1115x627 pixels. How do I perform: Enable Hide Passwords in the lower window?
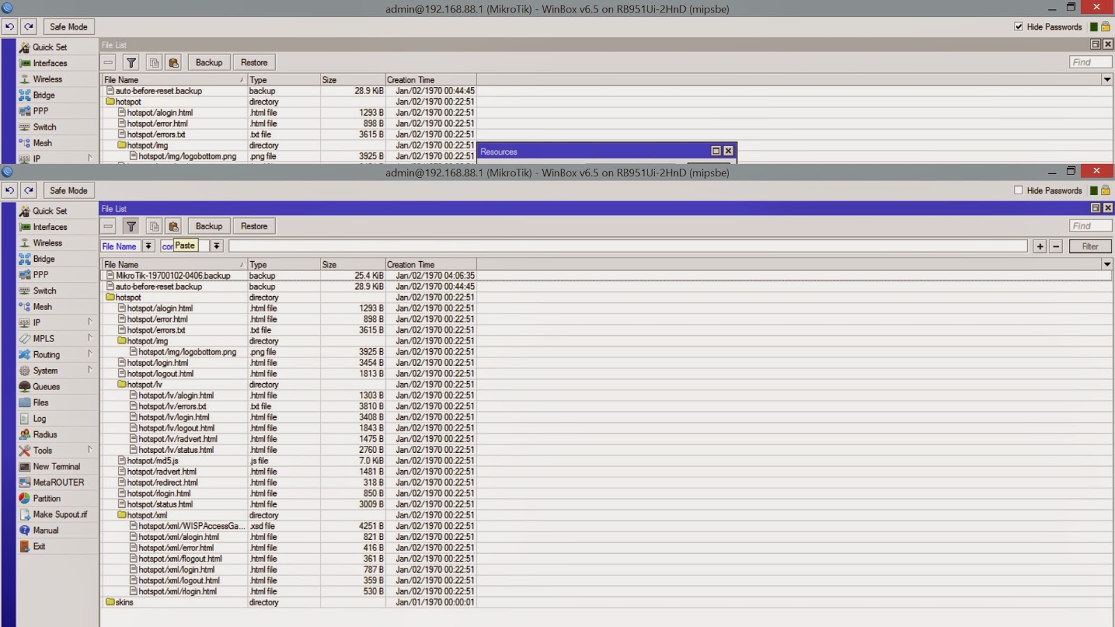1018,189
